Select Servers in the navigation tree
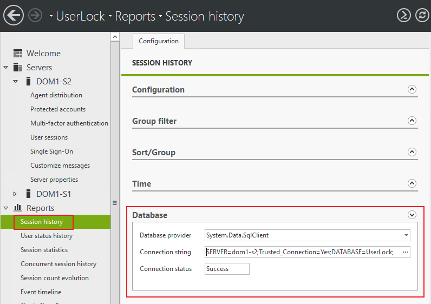Viewport: 431px width, 304px height. (x=39, y=67)
